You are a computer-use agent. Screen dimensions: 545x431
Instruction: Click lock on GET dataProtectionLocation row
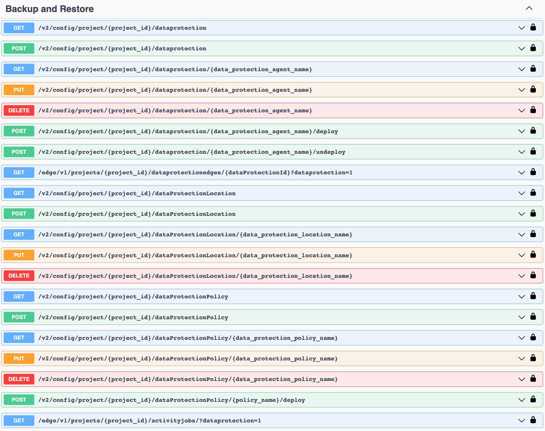533,193
